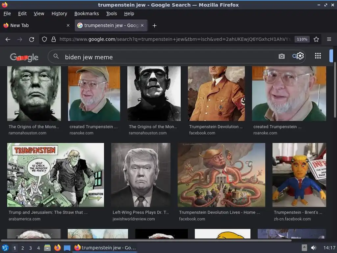Close the New Tab tab

point(68,25)
